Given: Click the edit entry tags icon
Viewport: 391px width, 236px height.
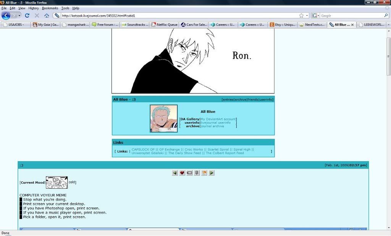Looking at the screenshot, I should [189, 173].
